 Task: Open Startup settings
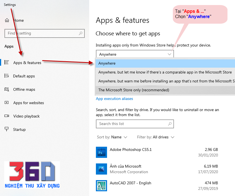(19, 129)
